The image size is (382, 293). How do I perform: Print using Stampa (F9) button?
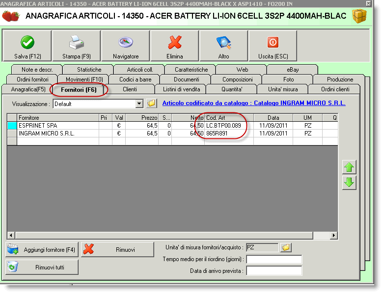76,46
